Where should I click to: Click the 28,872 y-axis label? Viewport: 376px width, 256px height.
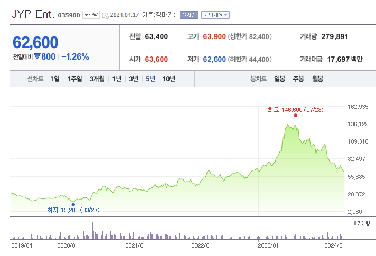pyautogui.click(x=356, y=194)
